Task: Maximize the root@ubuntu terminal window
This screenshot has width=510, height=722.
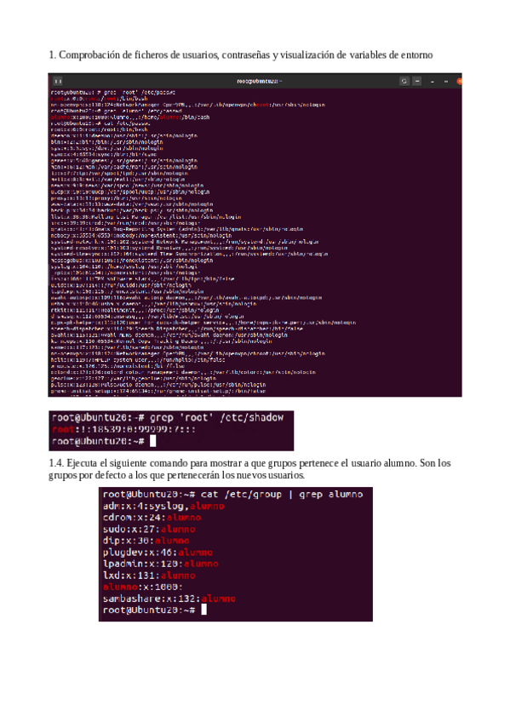Action: pyautogui.click(x=445, y=82)
